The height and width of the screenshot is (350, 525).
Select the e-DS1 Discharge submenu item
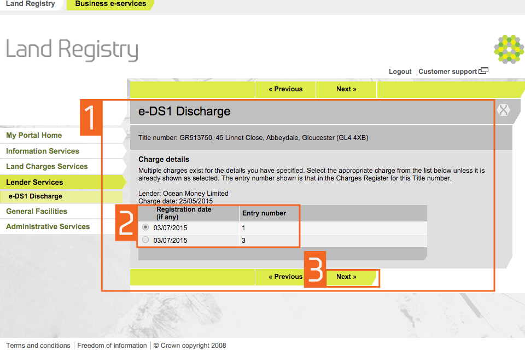point(36,196)
